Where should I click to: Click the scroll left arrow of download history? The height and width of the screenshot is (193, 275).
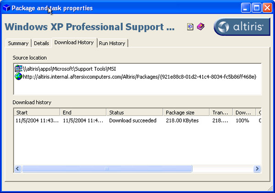point(18,169)
